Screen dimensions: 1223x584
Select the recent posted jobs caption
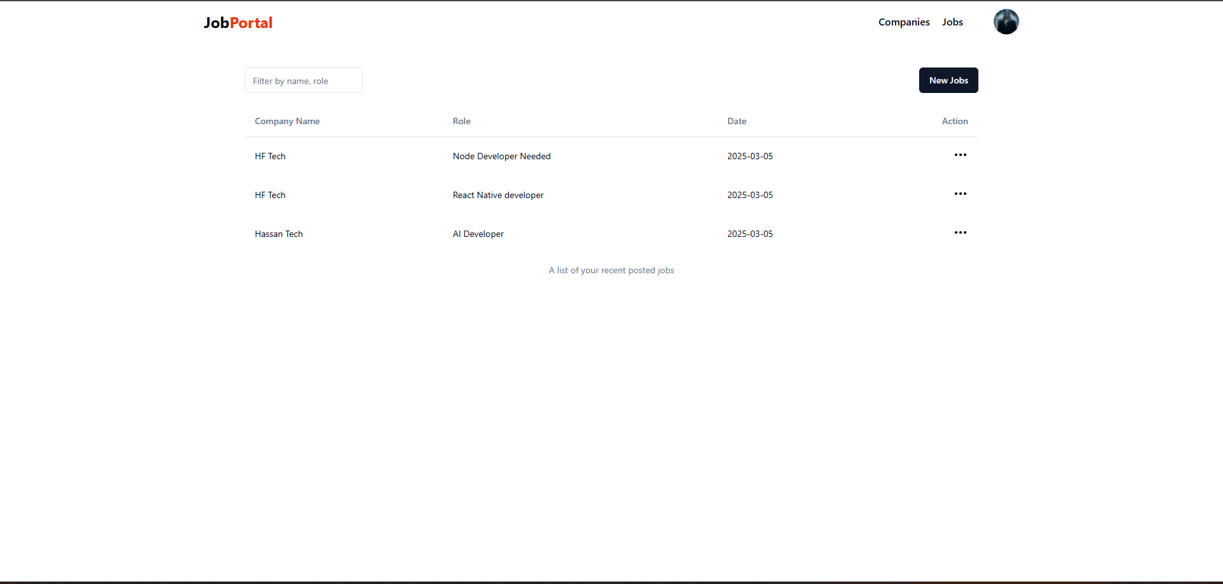[x=611, y=270]
